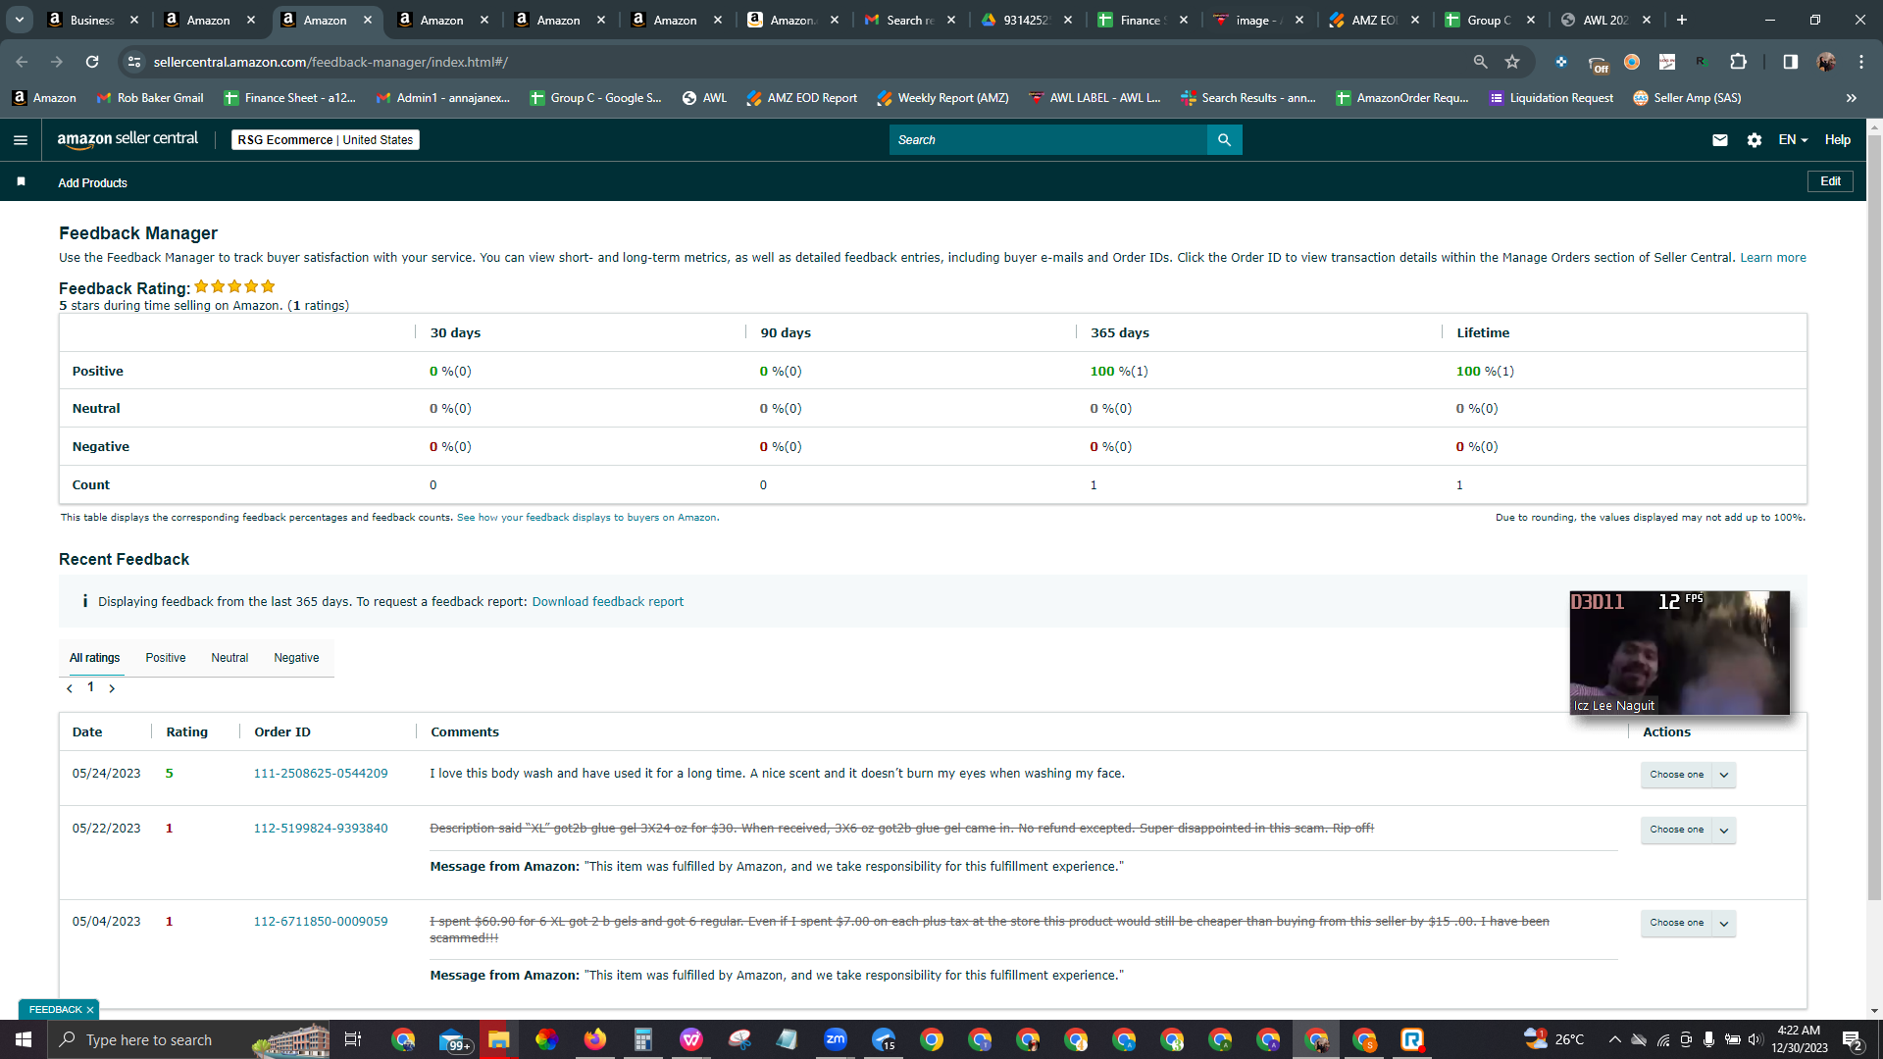This screenshot has height=1059, width=1883.
Task: Click the amazon seller central logo
Action: coord(127,139)
